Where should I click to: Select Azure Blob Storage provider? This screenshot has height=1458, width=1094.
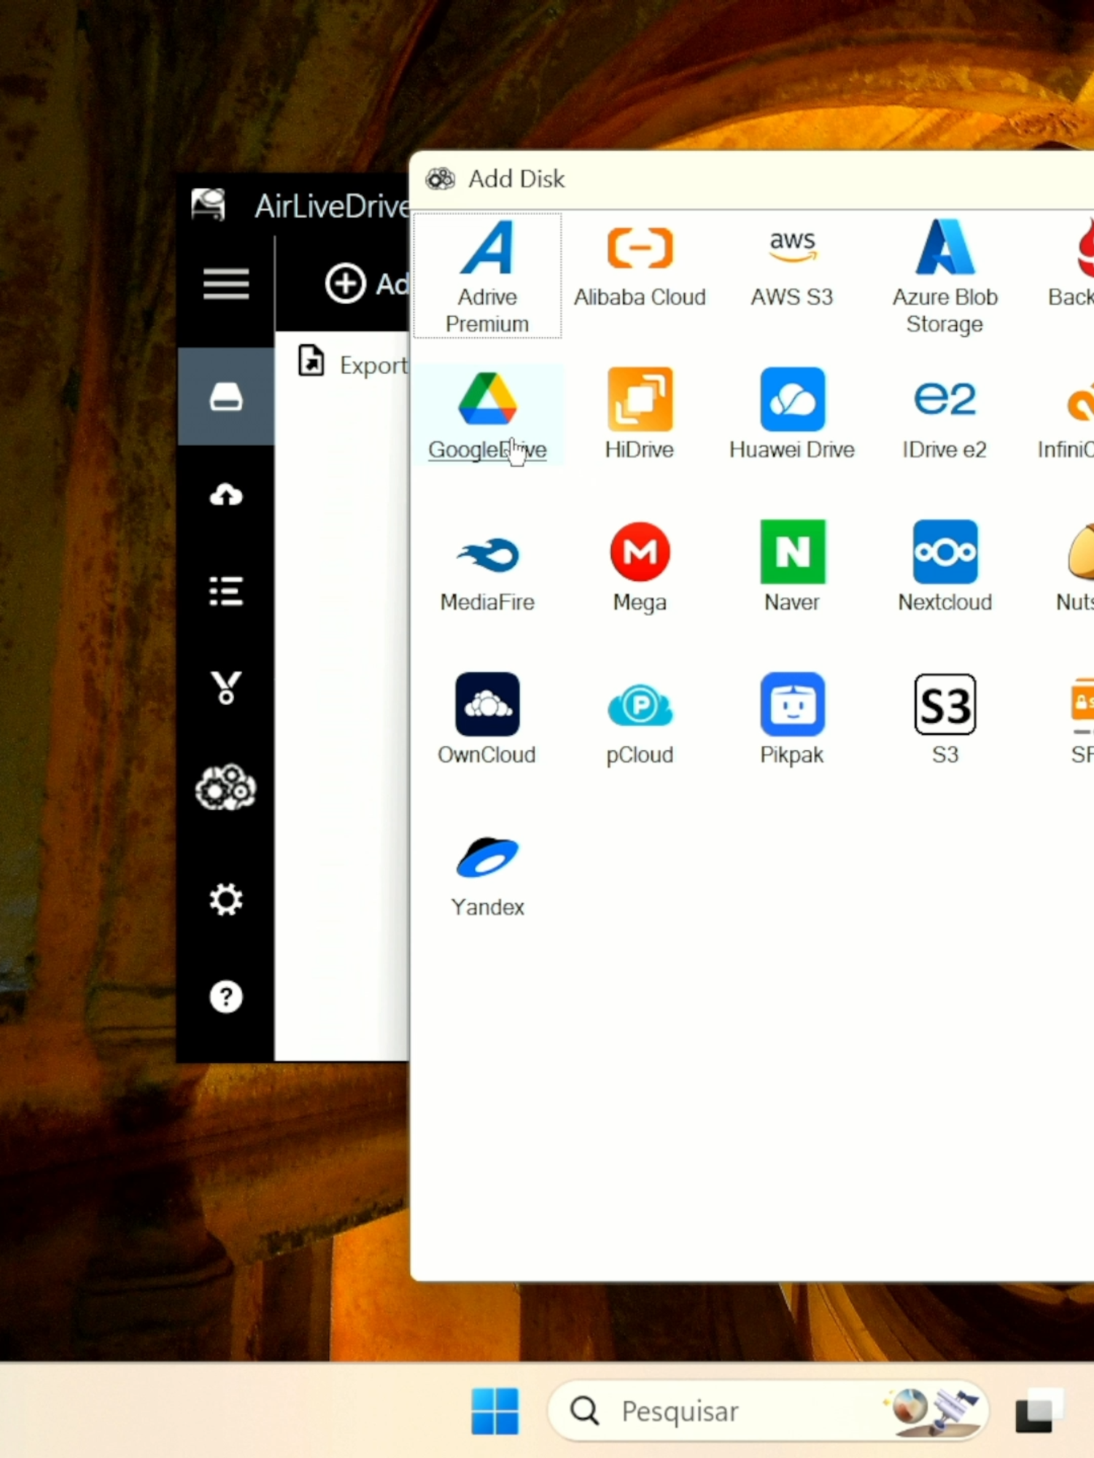[x=944, y=276]
